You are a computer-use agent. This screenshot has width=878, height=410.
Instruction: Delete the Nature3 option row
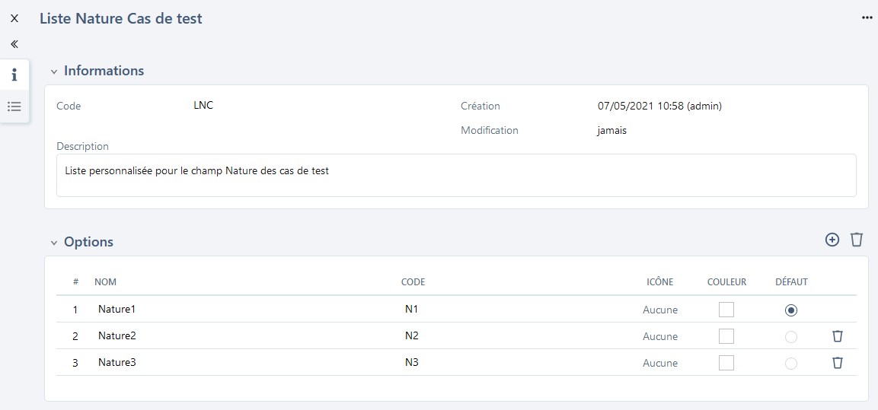(837, 363)
